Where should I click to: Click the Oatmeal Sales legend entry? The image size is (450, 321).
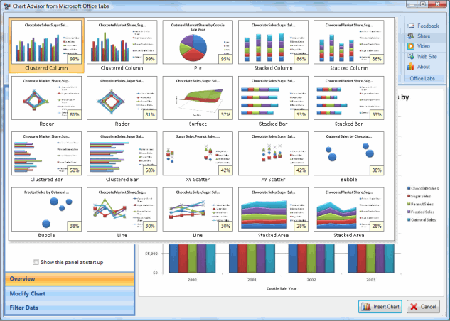(422, 220)
